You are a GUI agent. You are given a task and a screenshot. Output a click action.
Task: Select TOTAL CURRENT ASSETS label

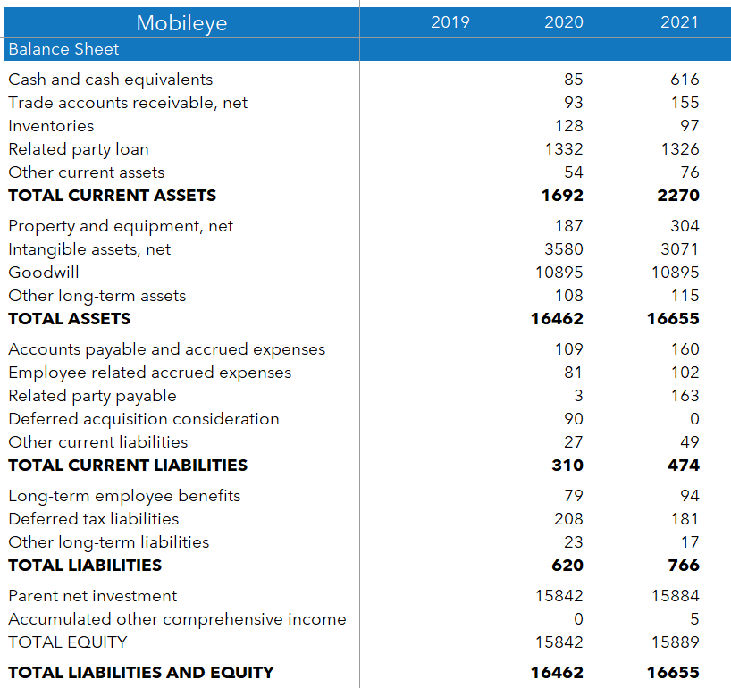coord(113,196)
